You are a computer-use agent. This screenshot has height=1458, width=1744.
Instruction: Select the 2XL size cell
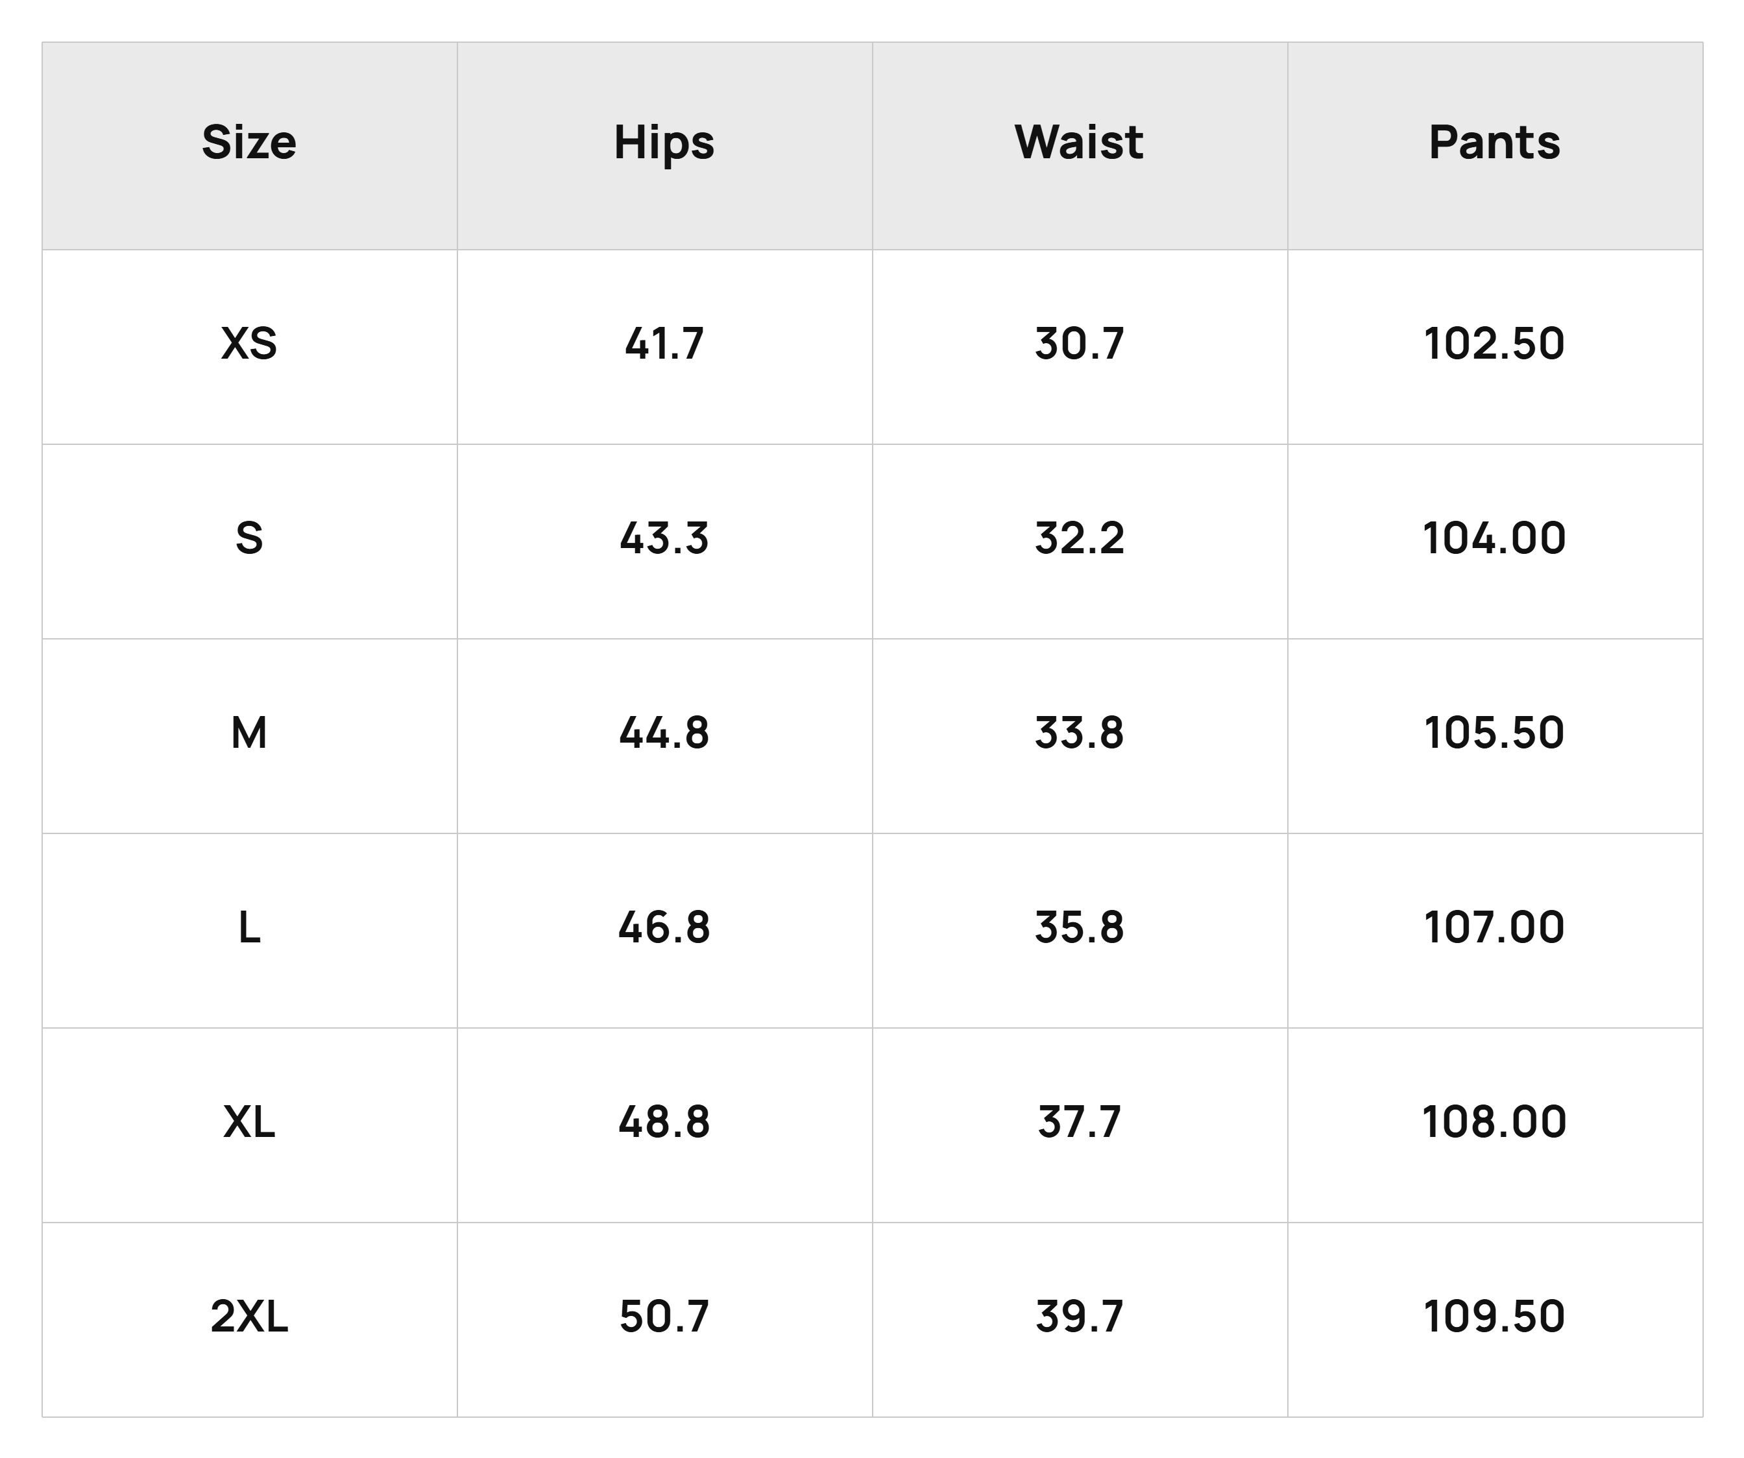tap(249, 1319)
